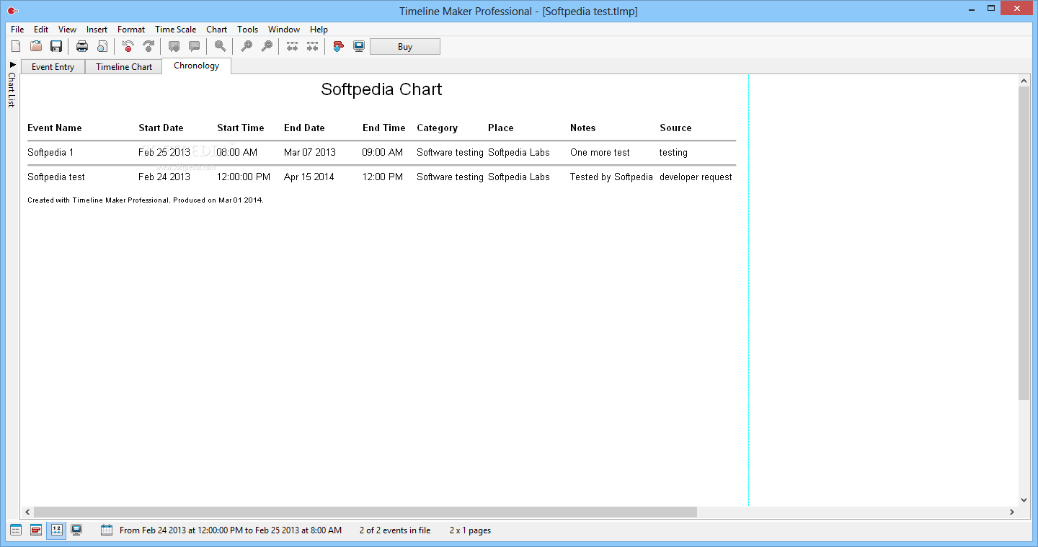Redo the last action in the toolbar

(x=148, y=46)
